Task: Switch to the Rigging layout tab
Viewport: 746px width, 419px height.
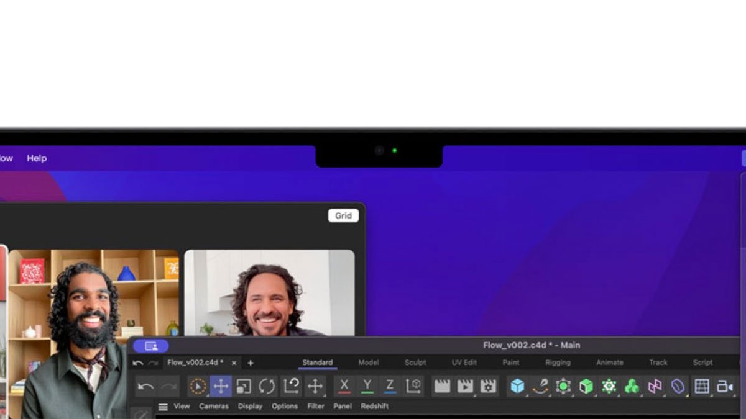Action: [x=558, y=363]
